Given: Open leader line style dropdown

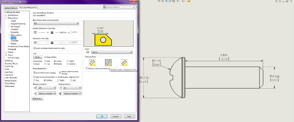Looking at the screenshot, I should coord(43,32).
